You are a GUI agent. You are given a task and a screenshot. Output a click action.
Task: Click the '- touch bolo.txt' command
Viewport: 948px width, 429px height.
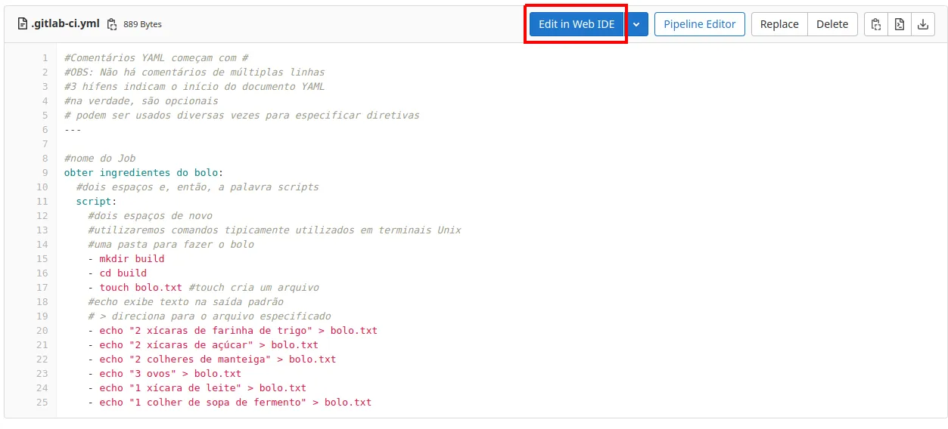pos(135,288)
